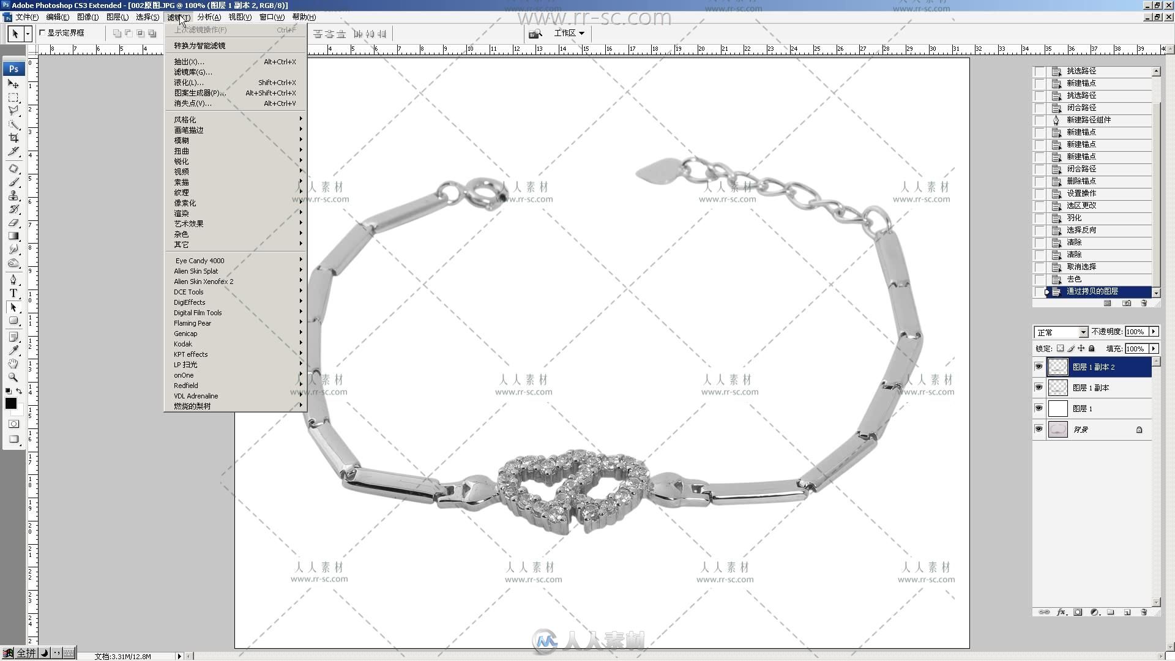Toggle lock transparent pixels
This screenshot has width=1175, height=661.
(x=1060, y=348)
